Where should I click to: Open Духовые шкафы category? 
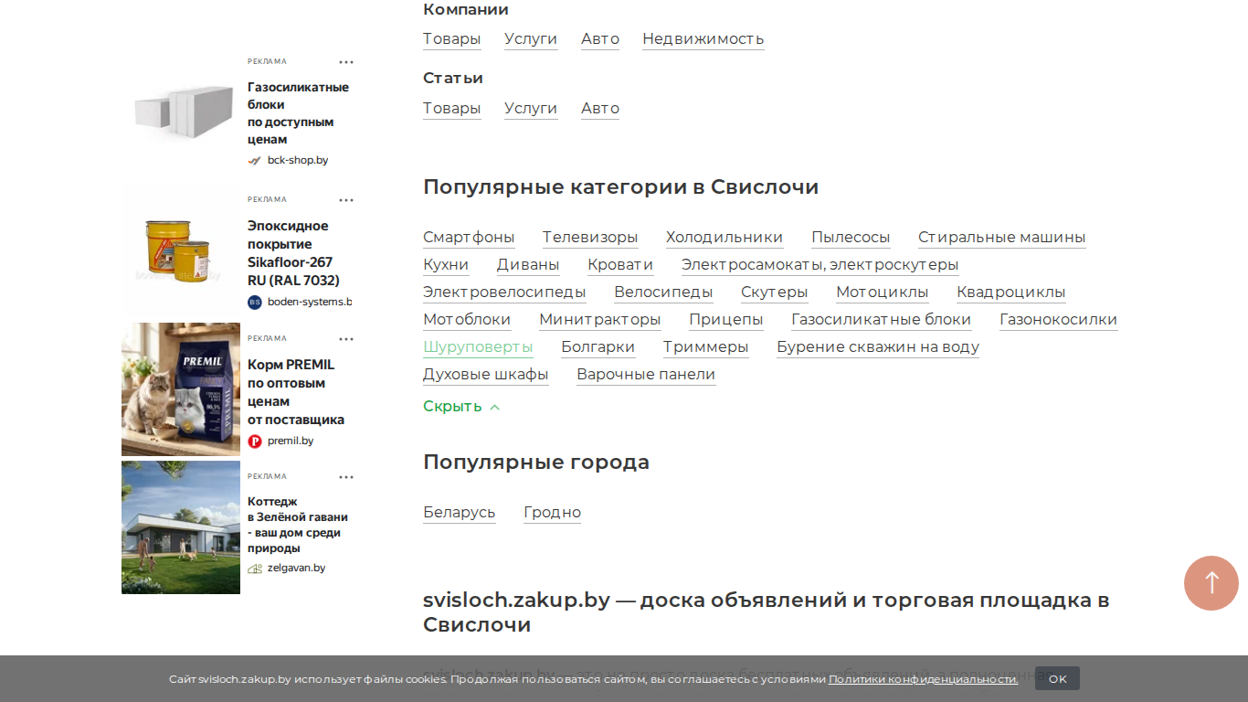[x=486, y=375]
